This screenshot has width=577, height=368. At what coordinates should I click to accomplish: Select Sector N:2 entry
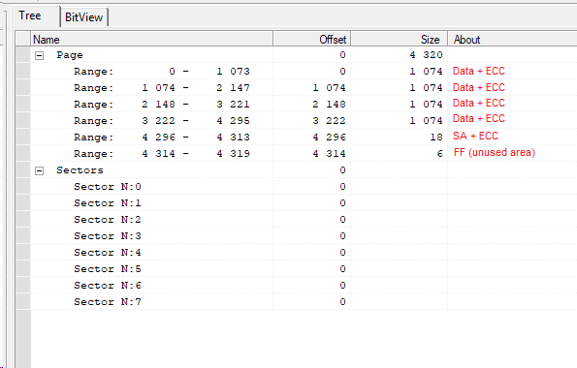tap(108, 220)
